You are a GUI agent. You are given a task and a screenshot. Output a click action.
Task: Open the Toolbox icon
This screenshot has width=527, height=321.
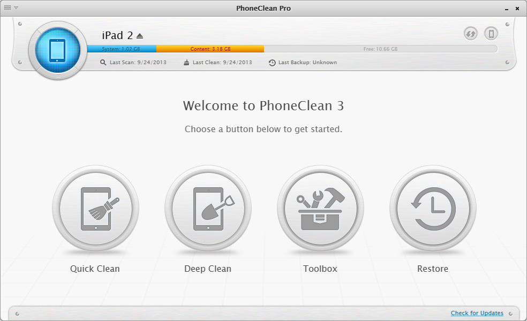(x=320, y=209)
